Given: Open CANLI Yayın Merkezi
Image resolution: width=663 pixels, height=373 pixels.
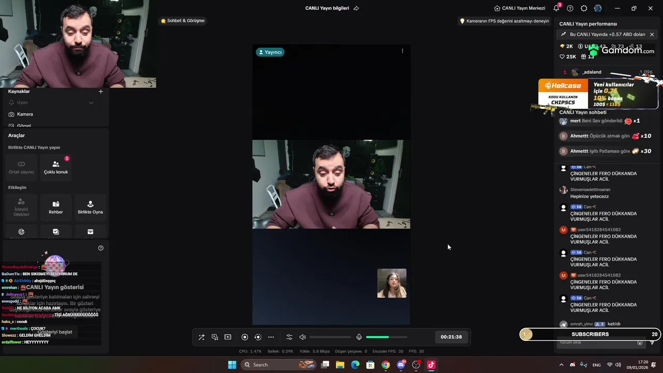Looking at the screenshot, I should coord(520,8).
